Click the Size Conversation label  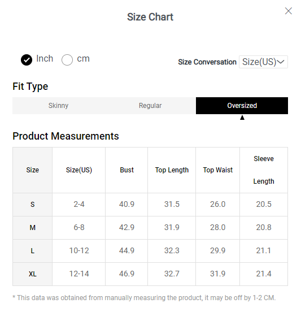[207, 62]
